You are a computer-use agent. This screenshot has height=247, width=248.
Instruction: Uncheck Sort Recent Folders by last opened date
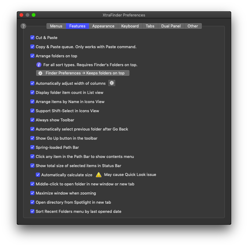click(32, 211)
